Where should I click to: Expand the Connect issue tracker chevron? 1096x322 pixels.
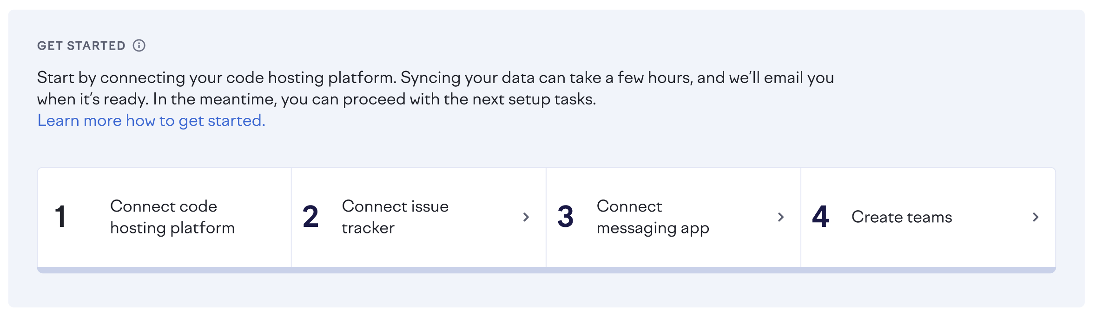[526, 217]
